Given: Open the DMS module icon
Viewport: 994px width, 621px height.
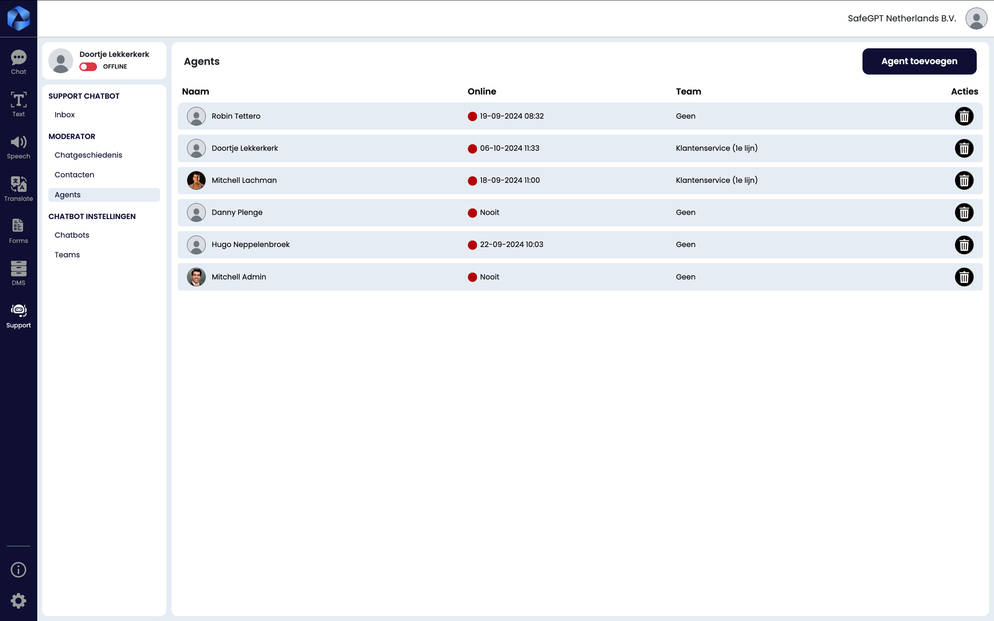Looking at the screenshot, I should tap(19, 273).
